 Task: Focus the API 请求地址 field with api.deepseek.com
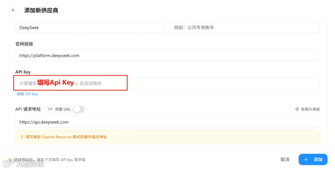tap(167, 122)
